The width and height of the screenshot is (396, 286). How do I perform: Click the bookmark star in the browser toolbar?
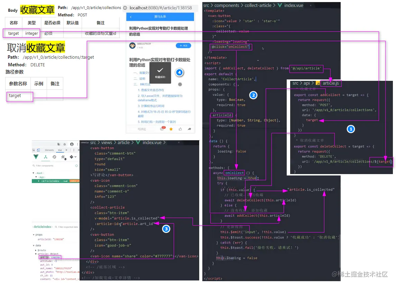point(65,144)
